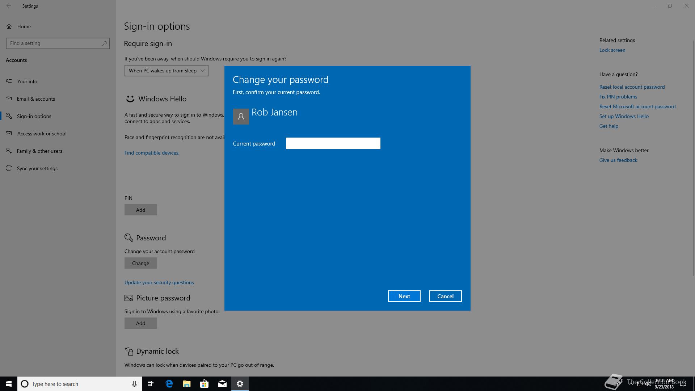Open Microsoft Edge from taskbar

169,384
